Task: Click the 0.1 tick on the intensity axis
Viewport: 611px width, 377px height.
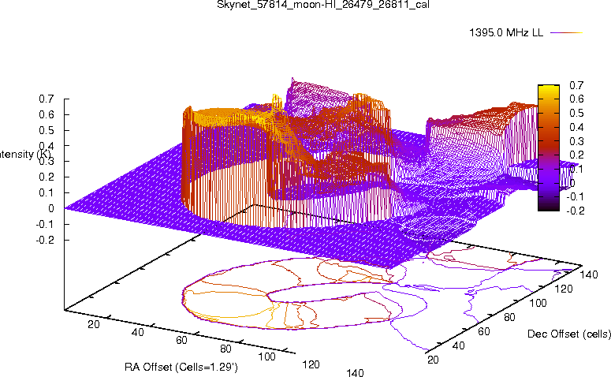Action: pos(46,193)
